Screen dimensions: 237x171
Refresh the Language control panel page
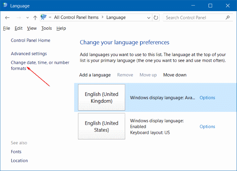156,18
